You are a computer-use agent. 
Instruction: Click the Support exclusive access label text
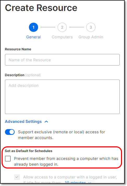[62, 135]
